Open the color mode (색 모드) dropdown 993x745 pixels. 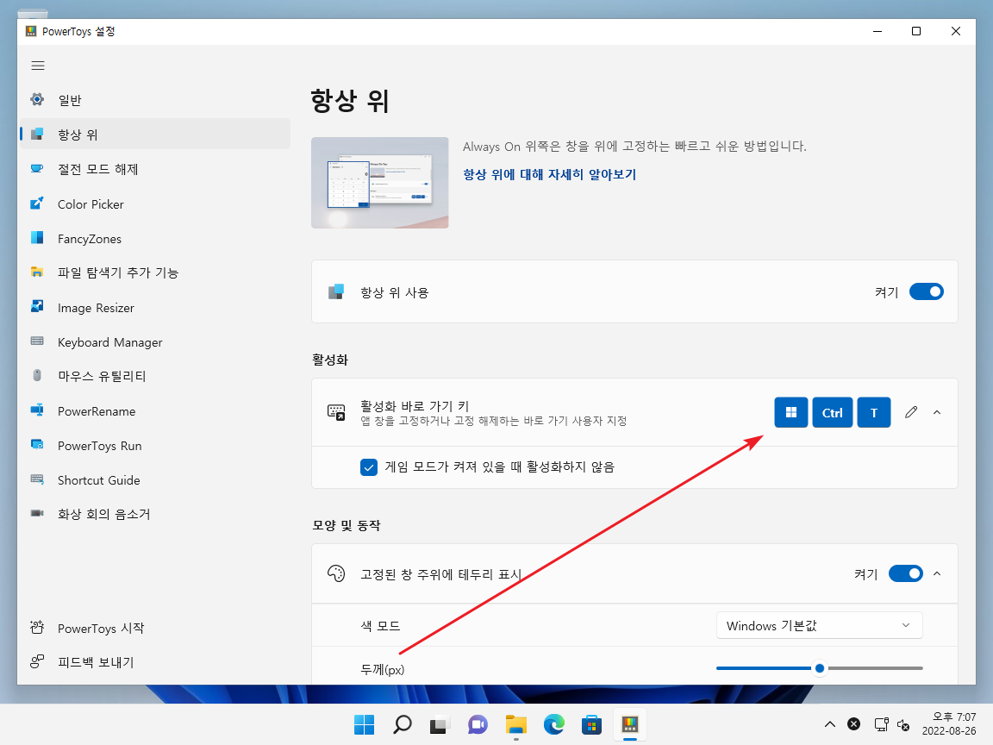tap(820, 625)
